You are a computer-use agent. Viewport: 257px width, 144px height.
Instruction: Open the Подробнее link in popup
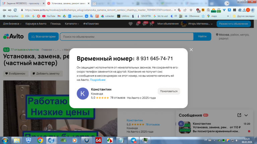tap(98, 80)
